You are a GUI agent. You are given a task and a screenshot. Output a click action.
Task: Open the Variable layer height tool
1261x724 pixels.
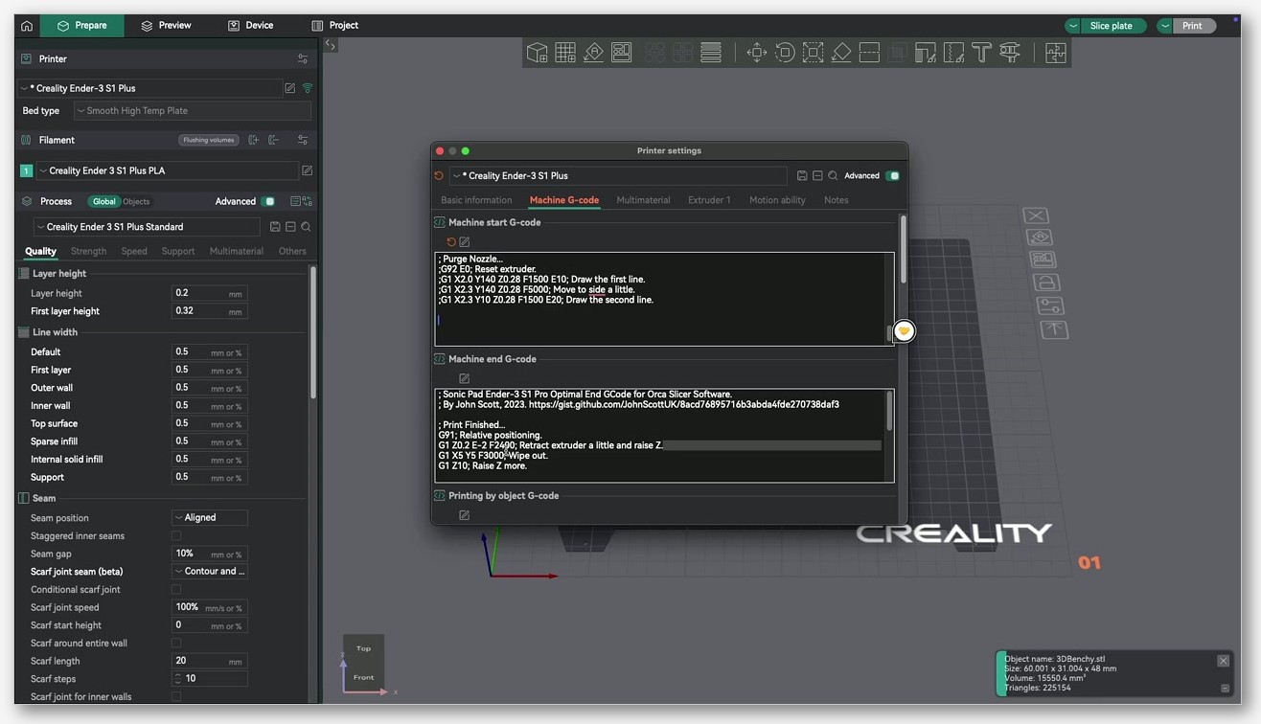click(711, 53)
